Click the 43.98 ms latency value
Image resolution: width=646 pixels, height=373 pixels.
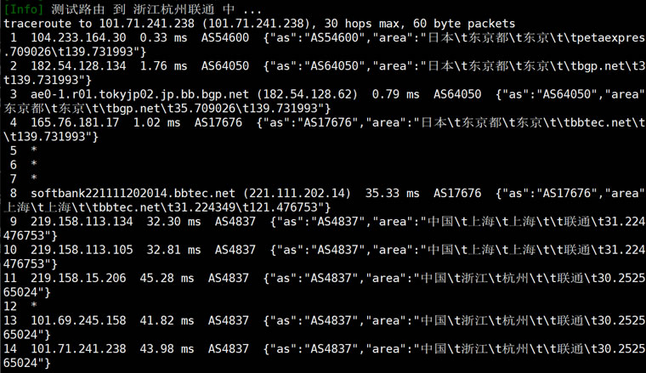pos(167,348)
